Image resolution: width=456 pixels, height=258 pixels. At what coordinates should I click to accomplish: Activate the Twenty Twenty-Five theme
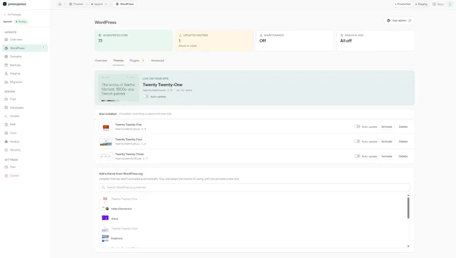387,127
